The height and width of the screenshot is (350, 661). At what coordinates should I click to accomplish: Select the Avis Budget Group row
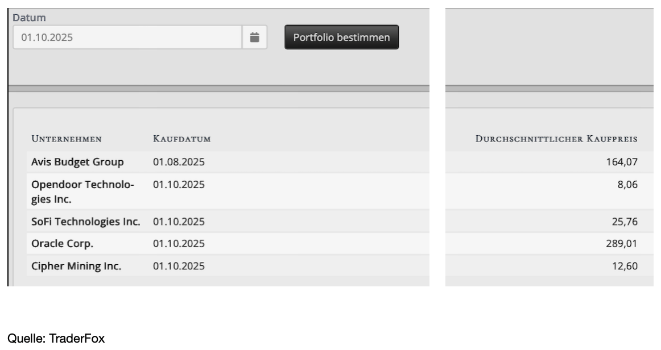77,163
